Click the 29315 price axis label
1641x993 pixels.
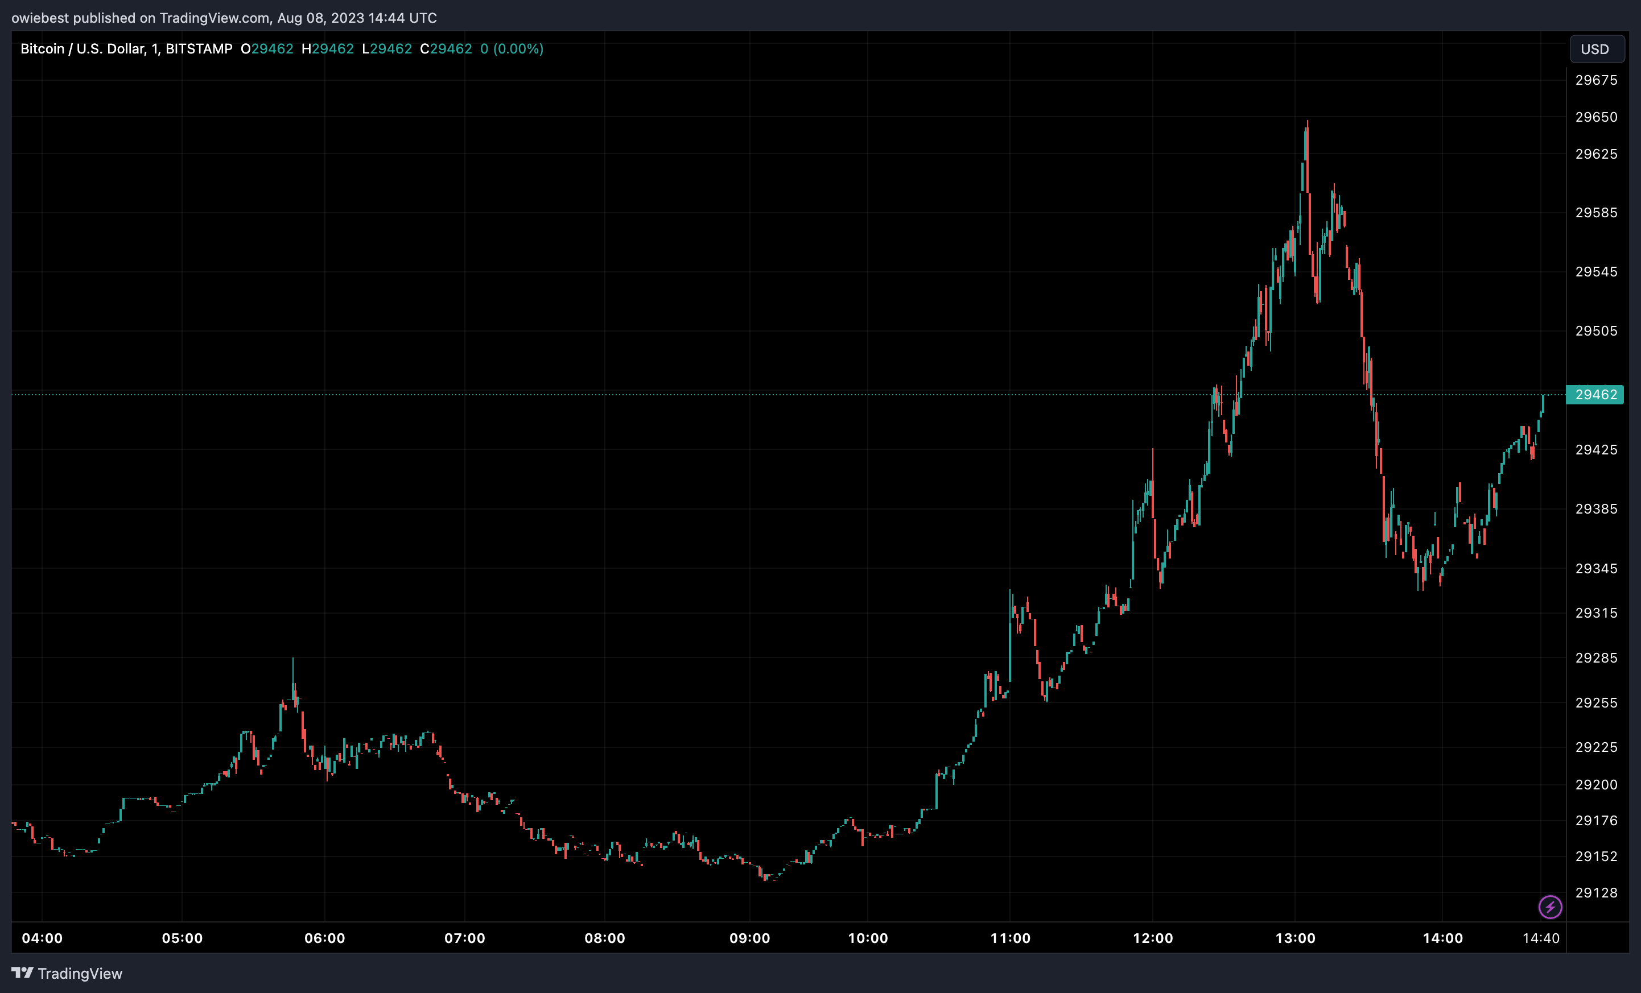(x=1595, y=613)
